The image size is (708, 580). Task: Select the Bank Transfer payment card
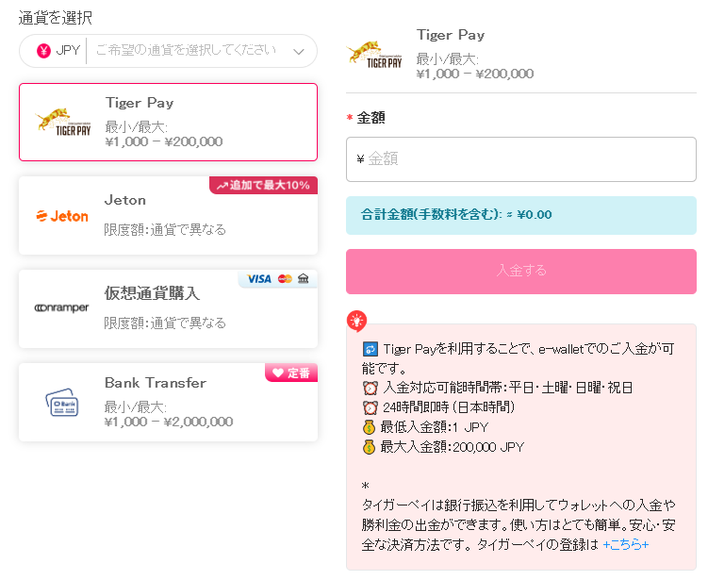click(168, 402)
